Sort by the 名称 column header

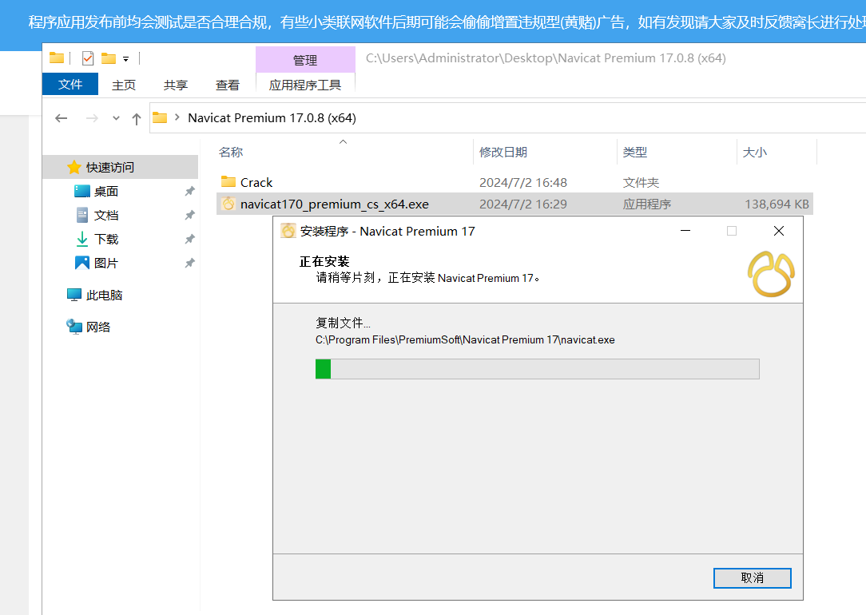[x=231, y=152]
